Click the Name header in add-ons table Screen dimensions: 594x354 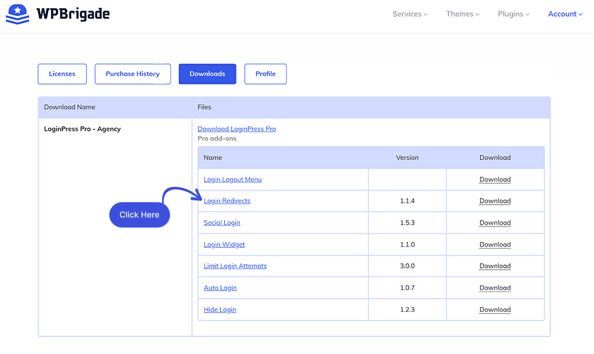click(x=213, y=158)
